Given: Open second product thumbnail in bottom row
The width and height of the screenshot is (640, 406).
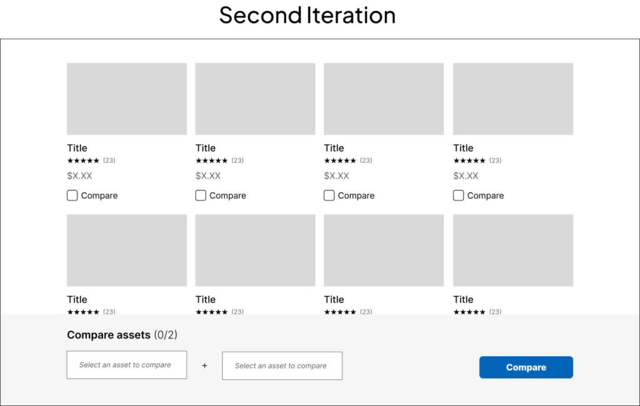Looking at the screenshot, I should click(x=255, y=250).
